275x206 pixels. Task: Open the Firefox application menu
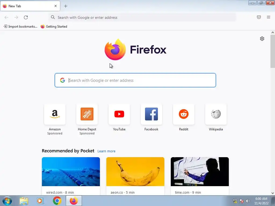pyautogui.click(x=269, y=17)
